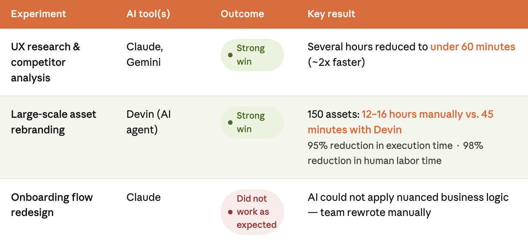Click the "95% reduction in execution time" subtext
This screenshot has height=243, width=528.
(x=380, y=146)
